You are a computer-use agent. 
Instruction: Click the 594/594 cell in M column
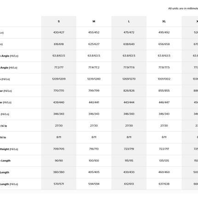[94, 184]
